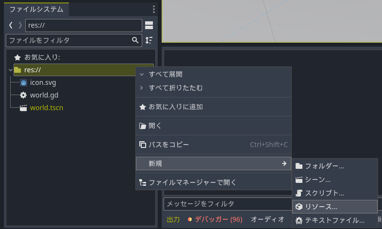
Task: Click the clapperboard icon beside world.tscn
Action: [x=23, y=108]
